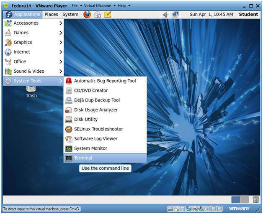The width and height of the screenshot is (263, 214).
Task: Choose the System Tools category
Action: coord(33,81)
